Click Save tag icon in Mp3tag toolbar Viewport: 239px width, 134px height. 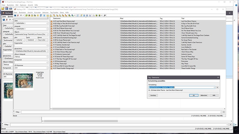tap(15, 15)
